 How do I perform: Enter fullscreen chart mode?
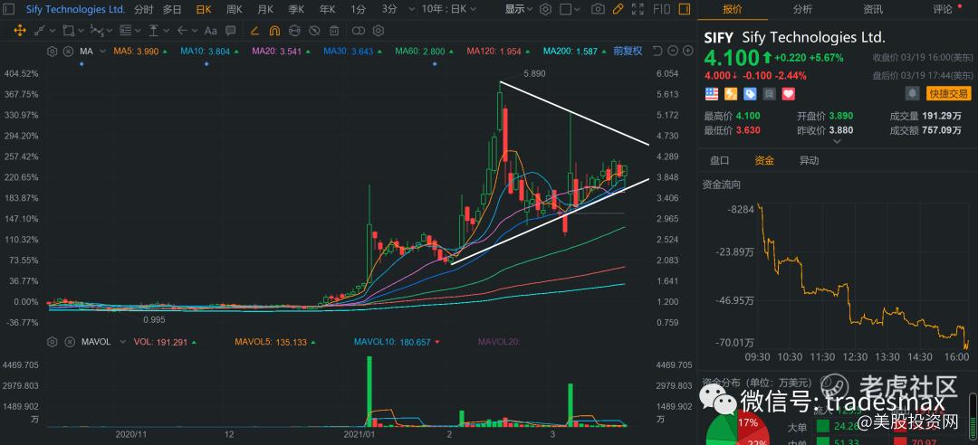(x=638, y=9)
